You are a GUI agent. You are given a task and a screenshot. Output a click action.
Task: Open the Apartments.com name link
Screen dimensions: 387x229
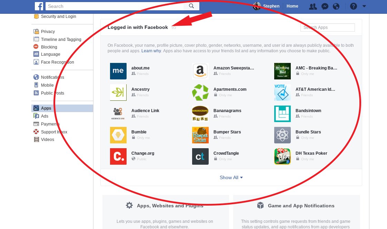point(230,89)
